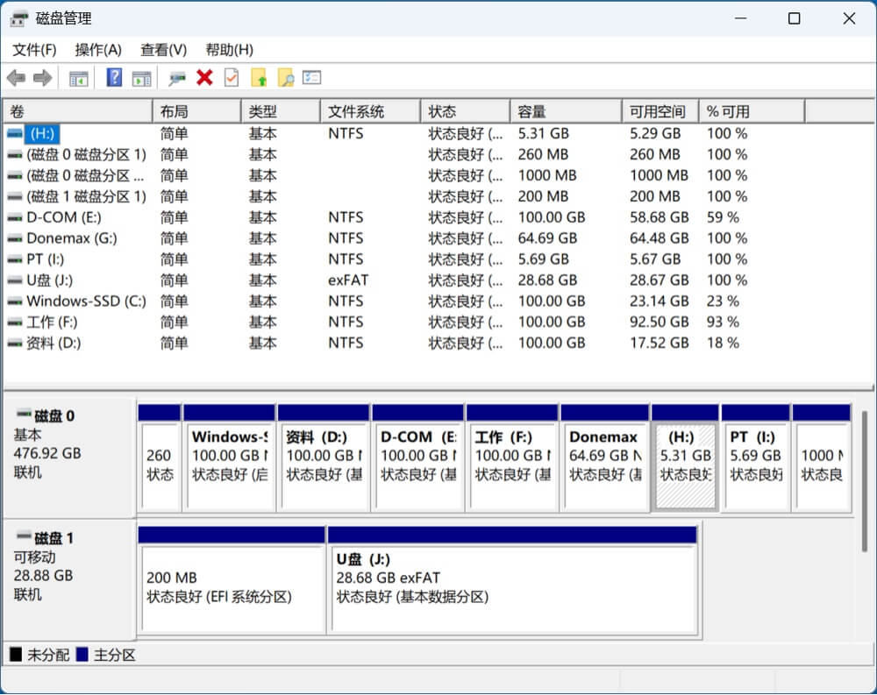877x695 pixels.
Task: Click the Forward arrow toolbar icon
Action: coord(42,79)
